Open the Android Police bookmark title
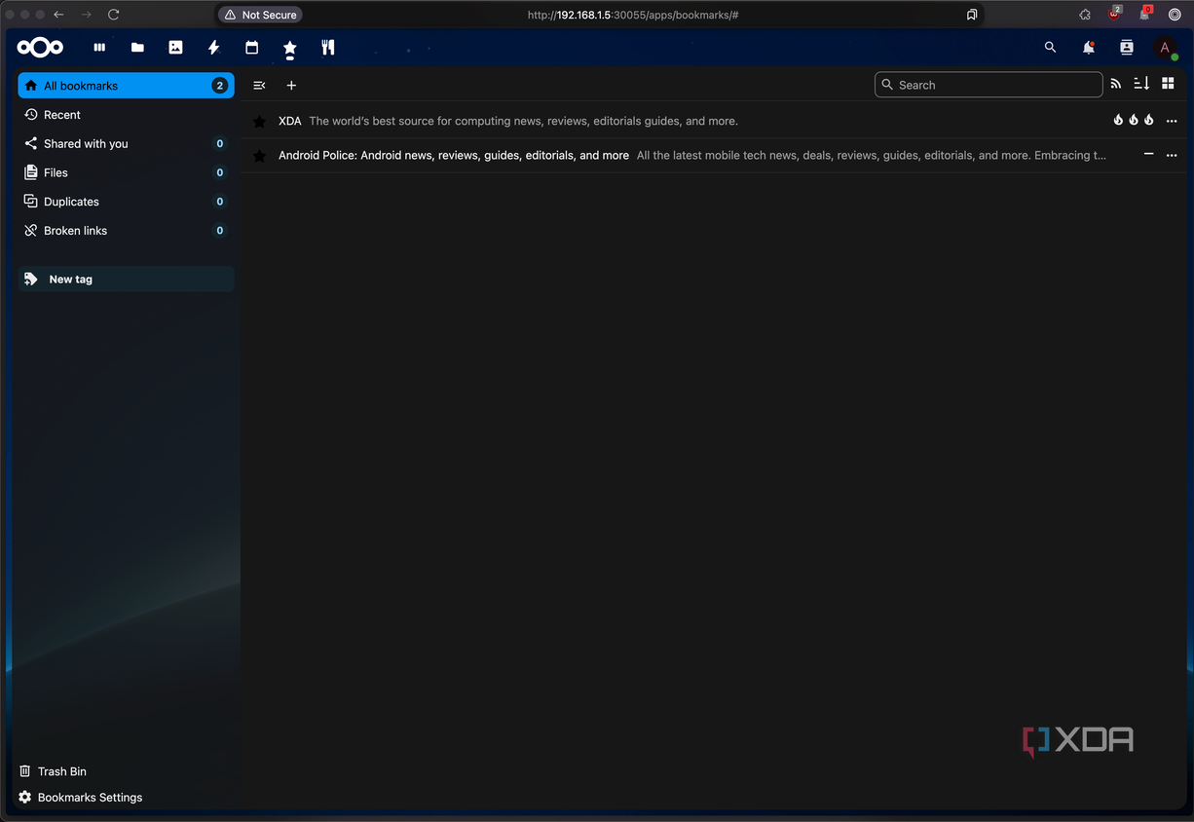Viewport: 1194px width, 822px height. 454,155
